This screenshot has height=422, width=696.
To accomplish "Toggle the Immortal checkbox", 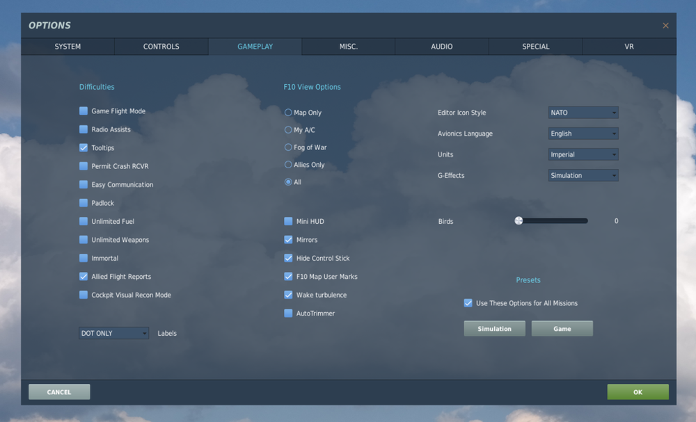I will tap(84, 258).
